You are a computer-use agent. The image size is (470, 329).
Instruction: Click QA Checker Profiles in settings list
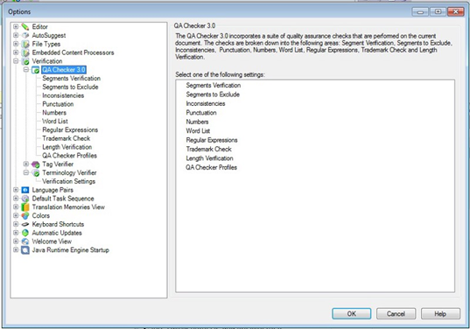pyautogui.click(x=211, y=167)
